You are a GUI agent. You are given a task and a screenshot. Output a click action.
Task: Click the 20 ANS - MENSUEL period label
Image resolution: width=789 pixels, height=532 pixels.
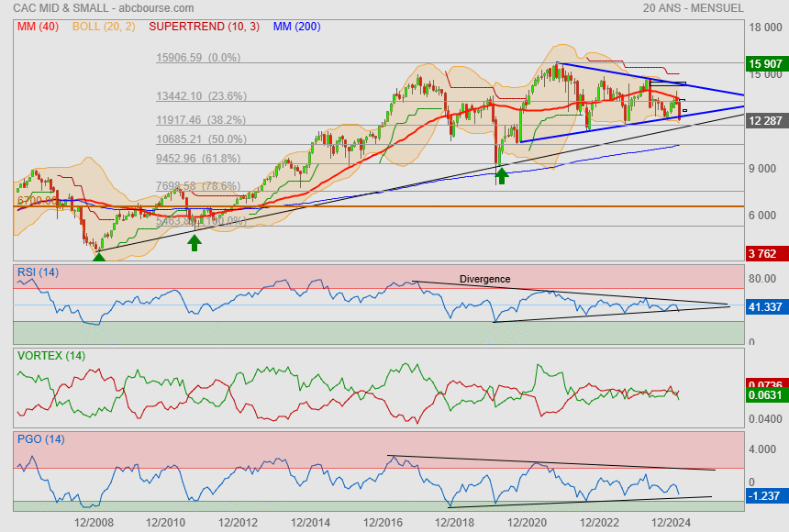[x=693, y=8]
